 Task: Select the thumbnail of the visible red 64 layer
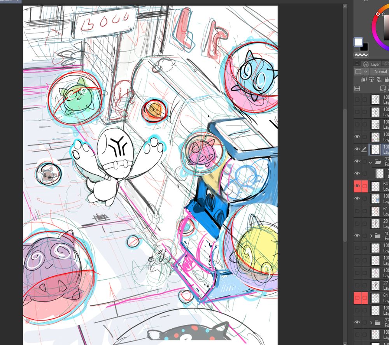375,186
